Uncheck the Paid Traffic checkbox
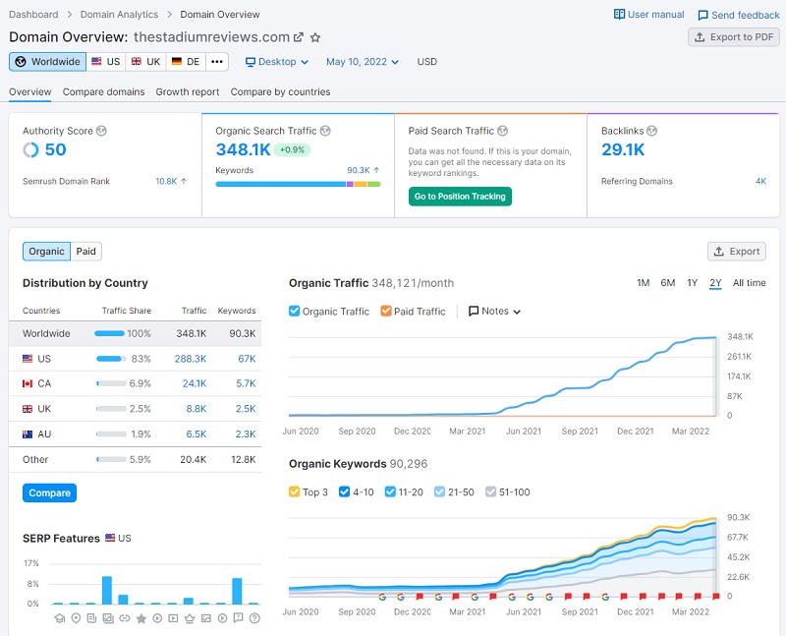Screen dimensions: 786x636 click(385, 311)
